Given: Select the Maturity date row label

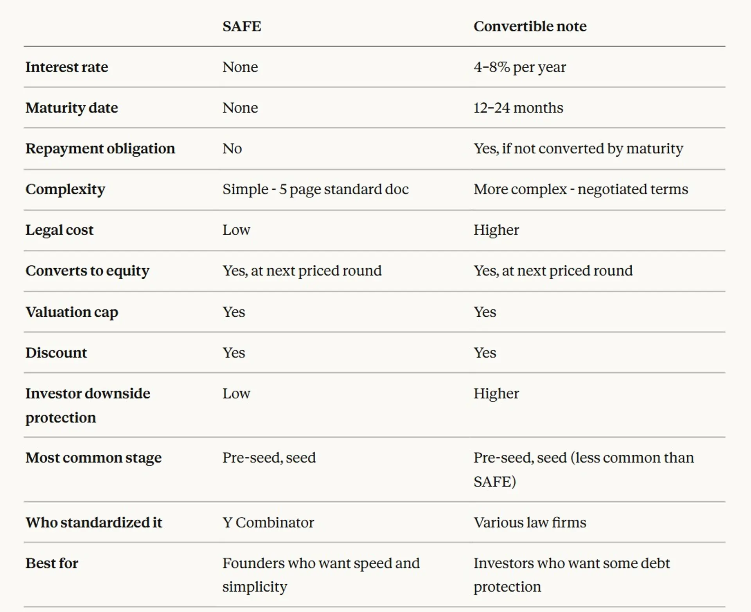Looking at the screenshot, I should (x=72, y=108).
